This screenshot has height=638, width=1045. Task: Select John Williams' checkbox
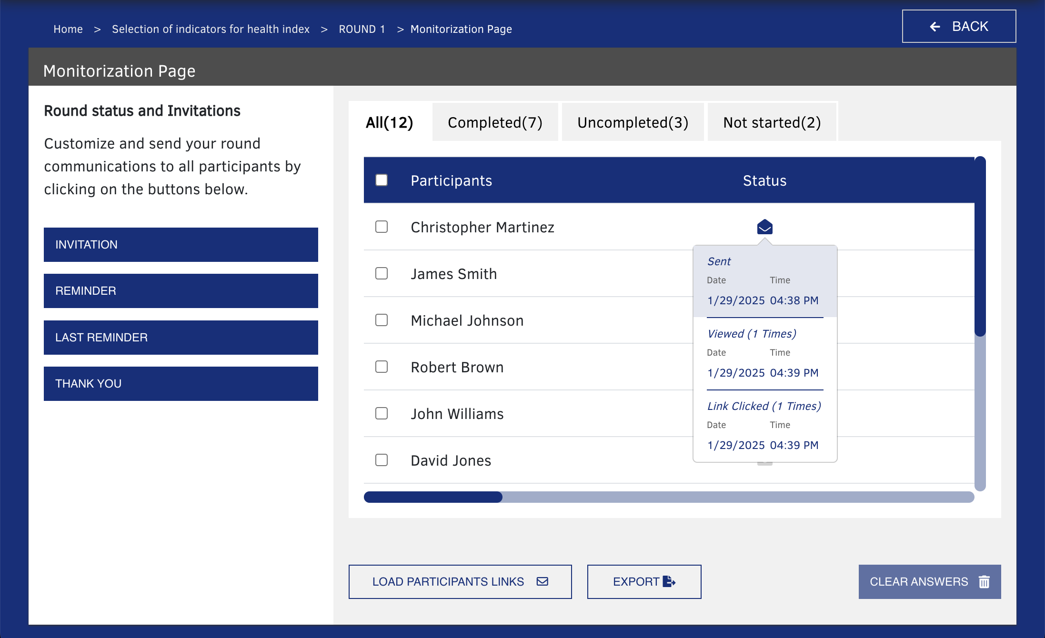[382, 413]
